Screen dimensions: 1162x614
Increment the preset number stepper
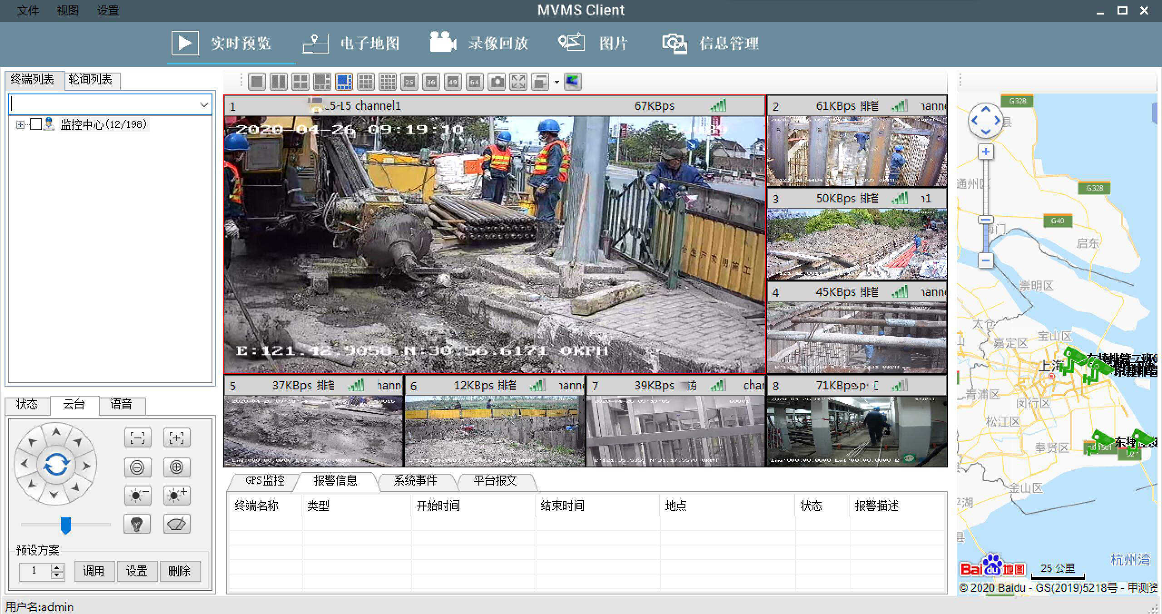tap(56, 568)
